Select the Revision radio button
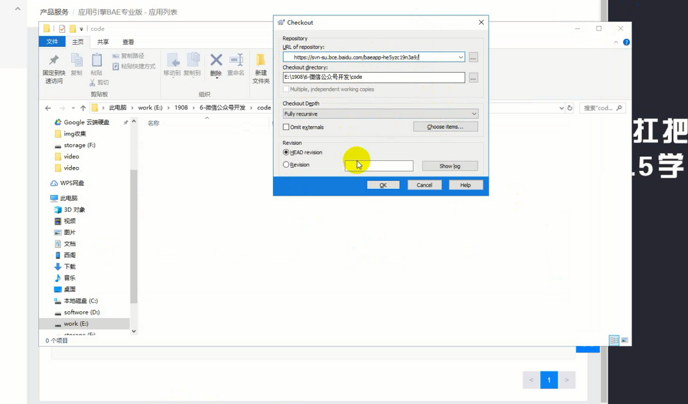This screenshot has height=404, width=688. click(286, 164)
